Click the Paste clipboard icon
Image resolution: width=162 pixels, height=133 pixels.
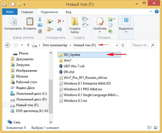tap(30, 21)
